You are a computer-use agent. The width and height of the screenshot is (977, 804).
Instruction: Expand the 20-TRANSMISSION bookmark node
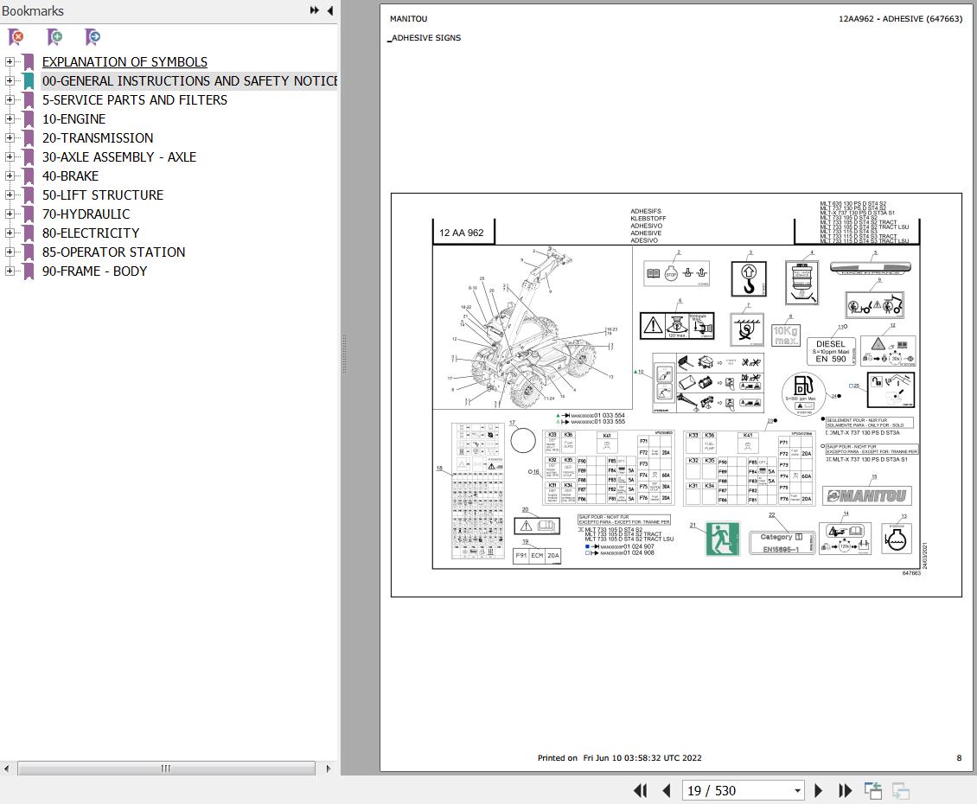[10, 137]
